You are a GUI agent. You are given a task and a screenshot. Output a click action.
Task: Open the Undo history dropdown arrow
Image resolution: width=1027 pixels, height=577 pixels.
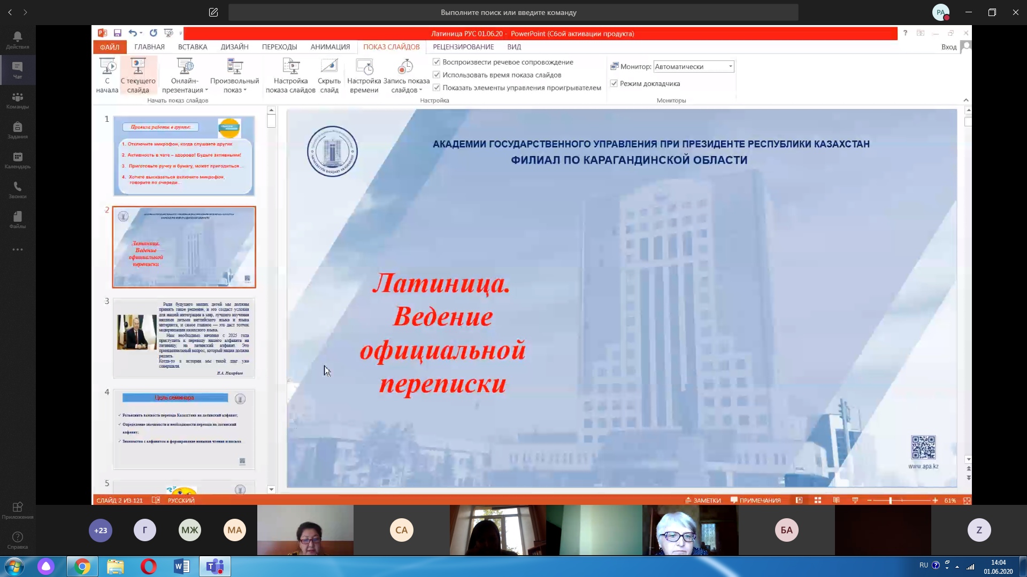[x=141, y=33]
